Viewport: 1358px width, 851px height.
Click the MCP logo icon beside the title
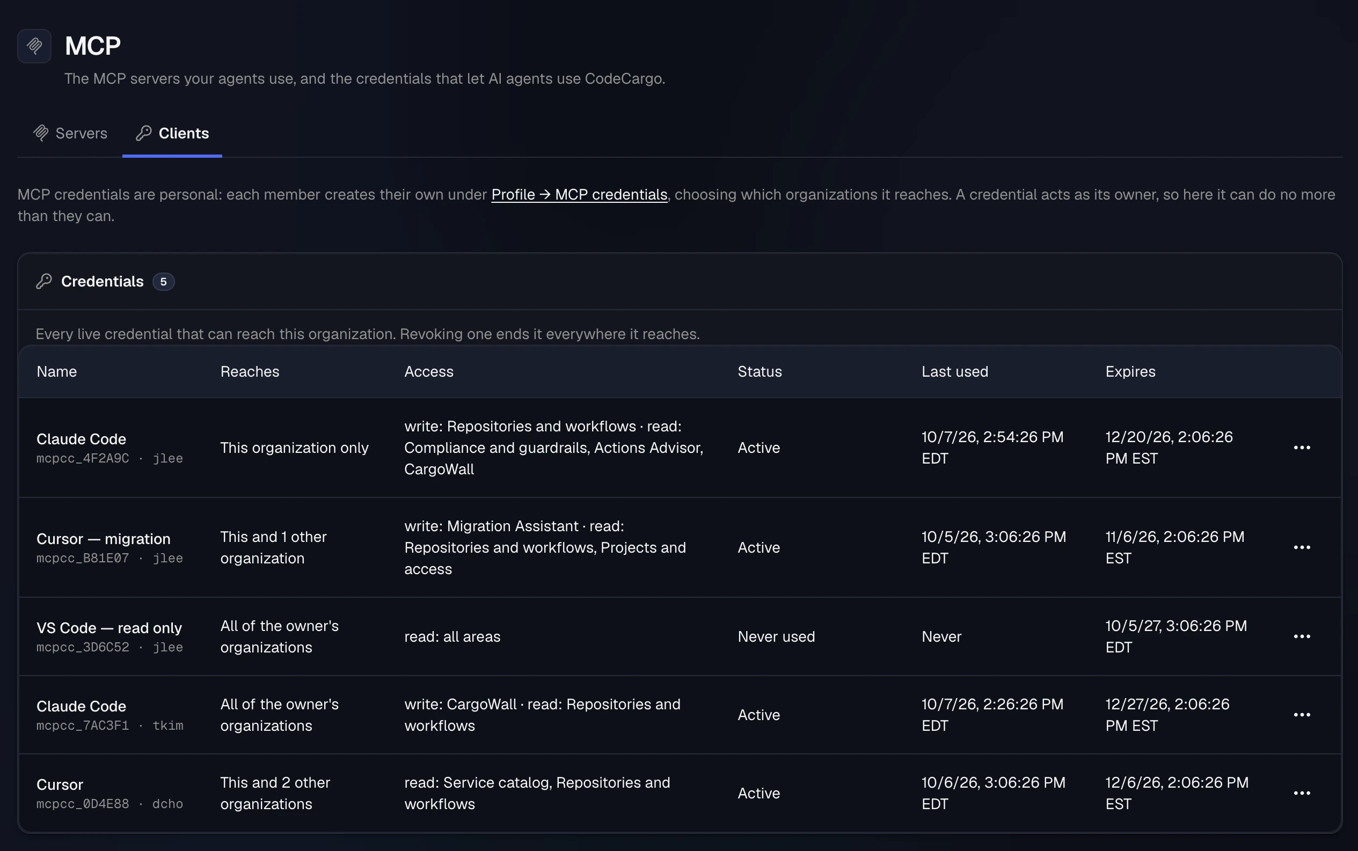click(x=34, y=46)
